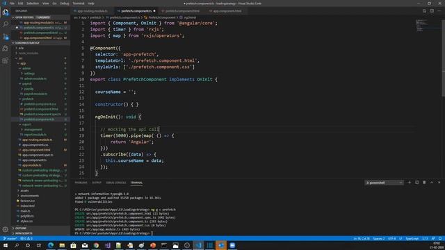Image resolution: width=445 pixels, height=250 pixels.
Task: Open the Windows Start menu
Action: coord(6,245)
